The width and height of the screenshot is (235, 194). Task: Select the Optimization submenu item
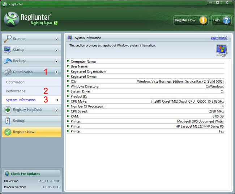(16, 82)
